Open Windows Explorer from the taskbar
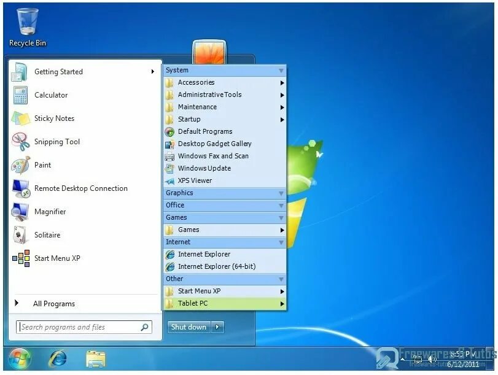Image resolution: width=498 pixels, height=375 pixels. click(95, 359)
